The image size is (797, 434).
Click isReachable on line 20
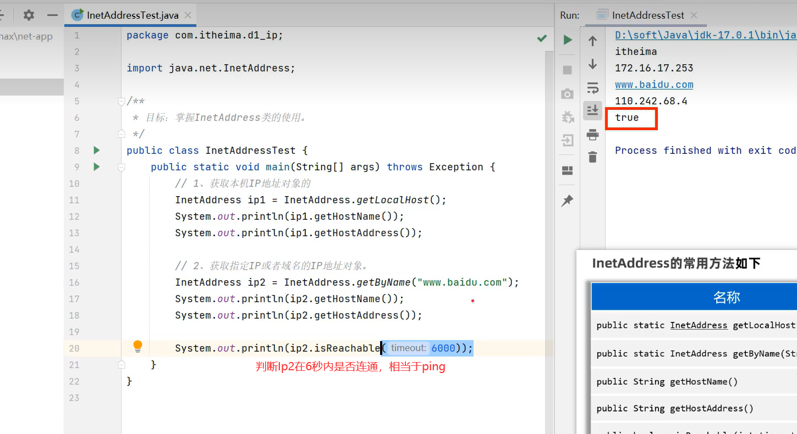coord(347,348)
